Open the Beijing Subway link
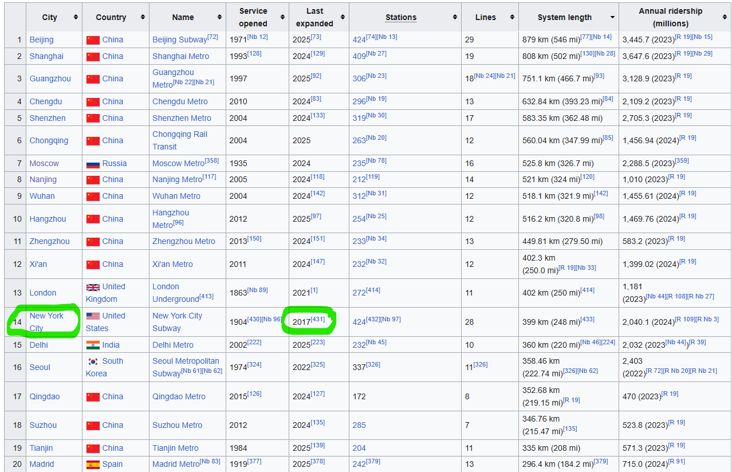This screenshot has width=732, height=472. tap(179, 40)
